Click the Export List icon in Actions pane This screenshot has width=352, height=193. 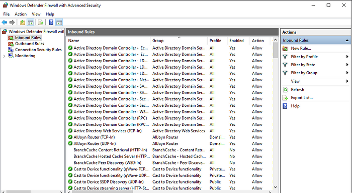click(x=285, y=98)
